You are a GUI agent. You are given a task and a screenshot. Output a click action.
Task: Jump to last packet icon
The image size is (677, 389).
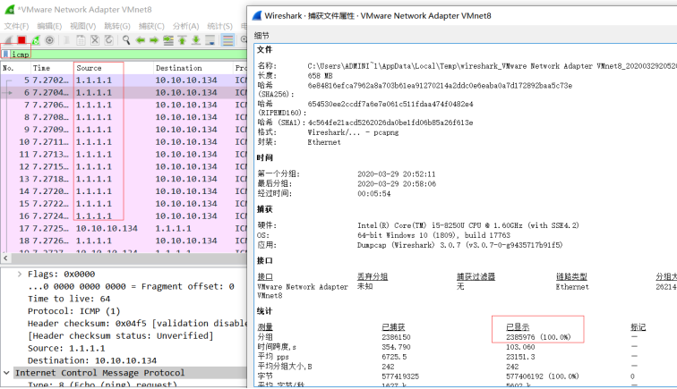click(x=196, y=40)
